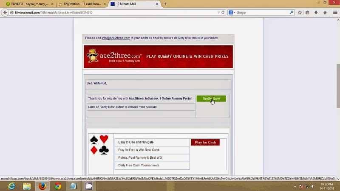Go to the Firefox home page
340x191 pixels.
pyautogui.click(x=325, y=13)
